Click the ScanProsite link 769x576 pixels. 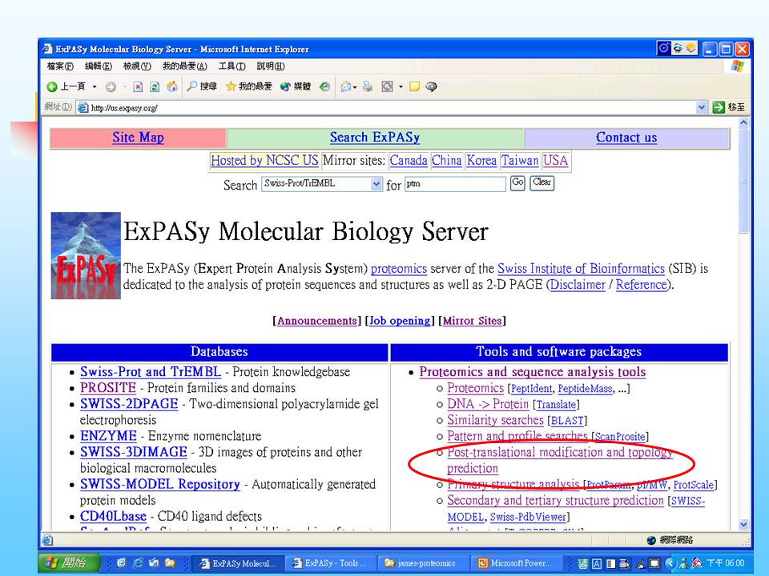[620, 437]
